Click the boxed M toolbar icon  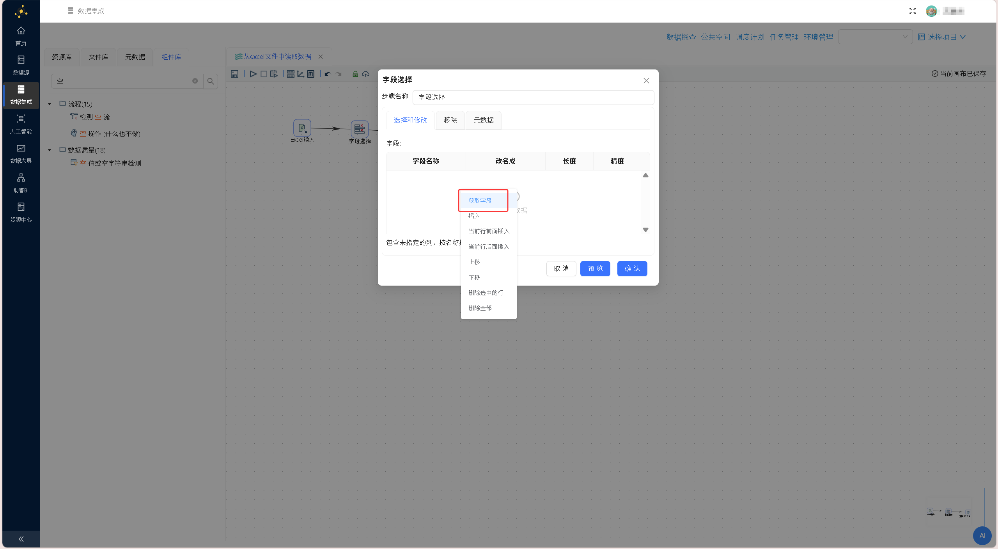[310, 74]
